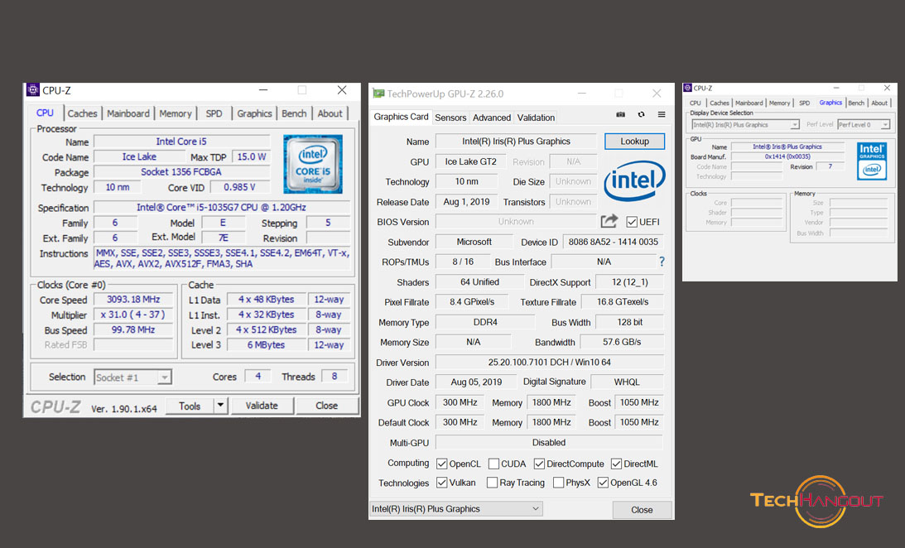Image resolution: width=905 pixels, height=548 pixels.
Task: Open the Display Device Selection dropdown
Action: coord(745,125)
